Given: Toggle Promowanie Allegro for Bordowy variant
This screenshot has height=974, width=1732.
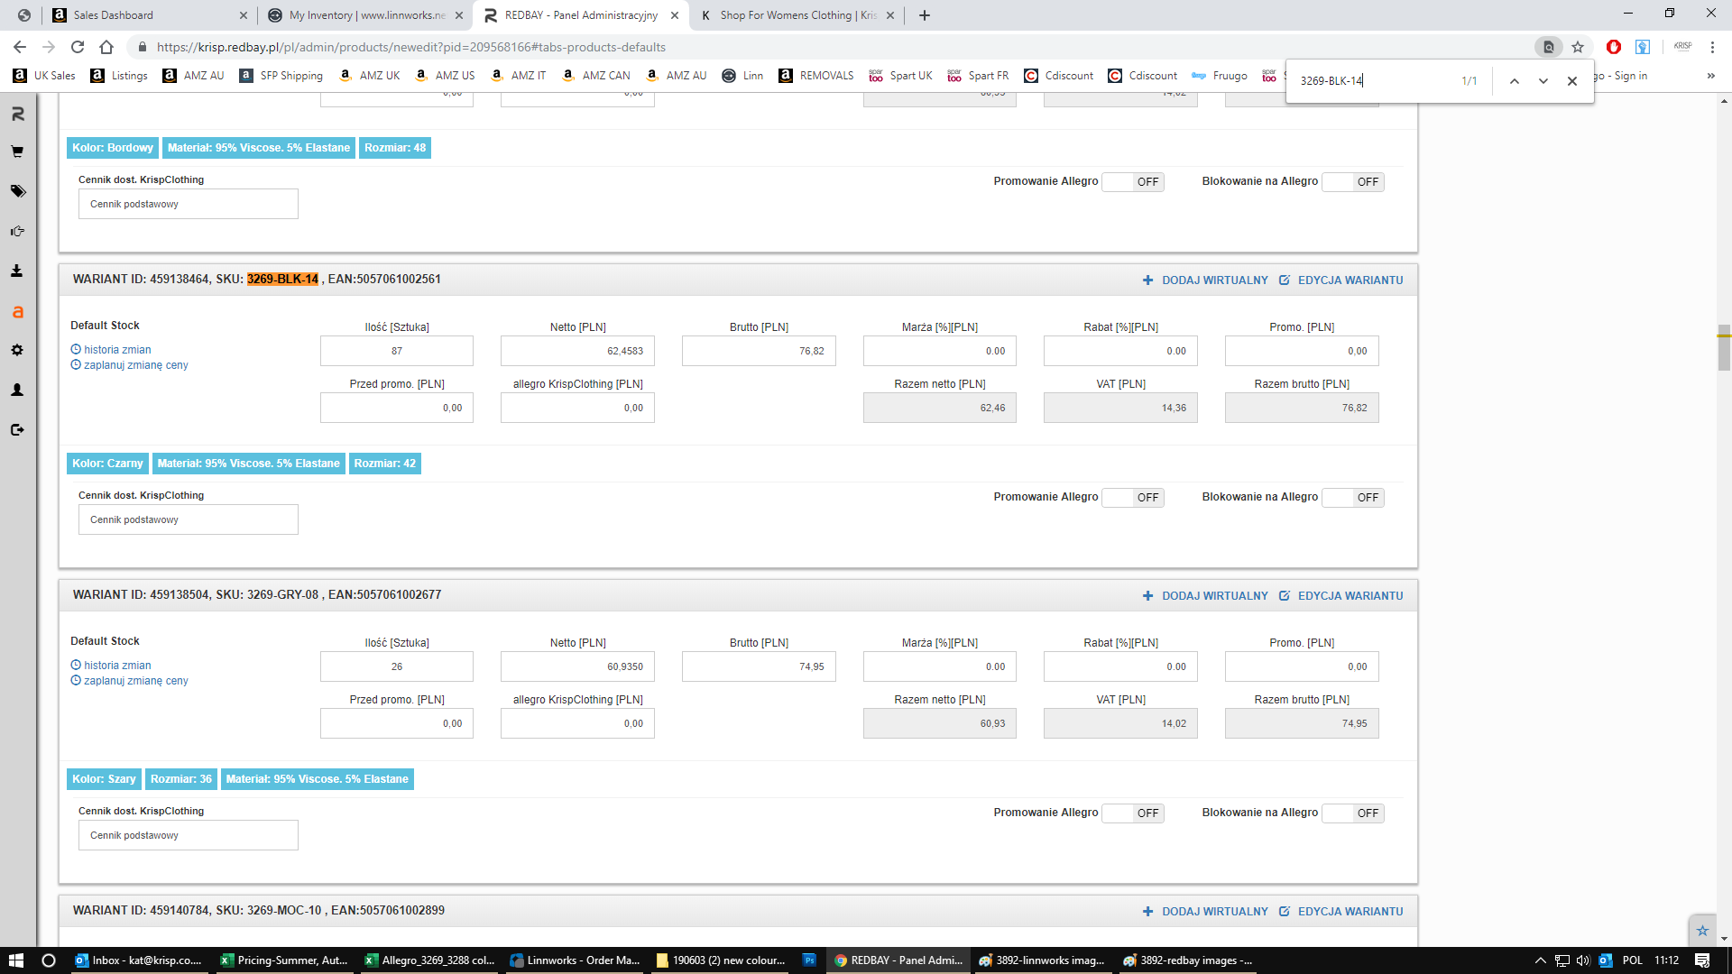Looking at the screenshot, I should 1133,182.
